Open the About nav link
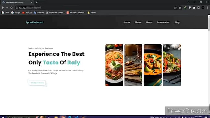The height and width of the screenshot is (118, 210). coord(138,22)
